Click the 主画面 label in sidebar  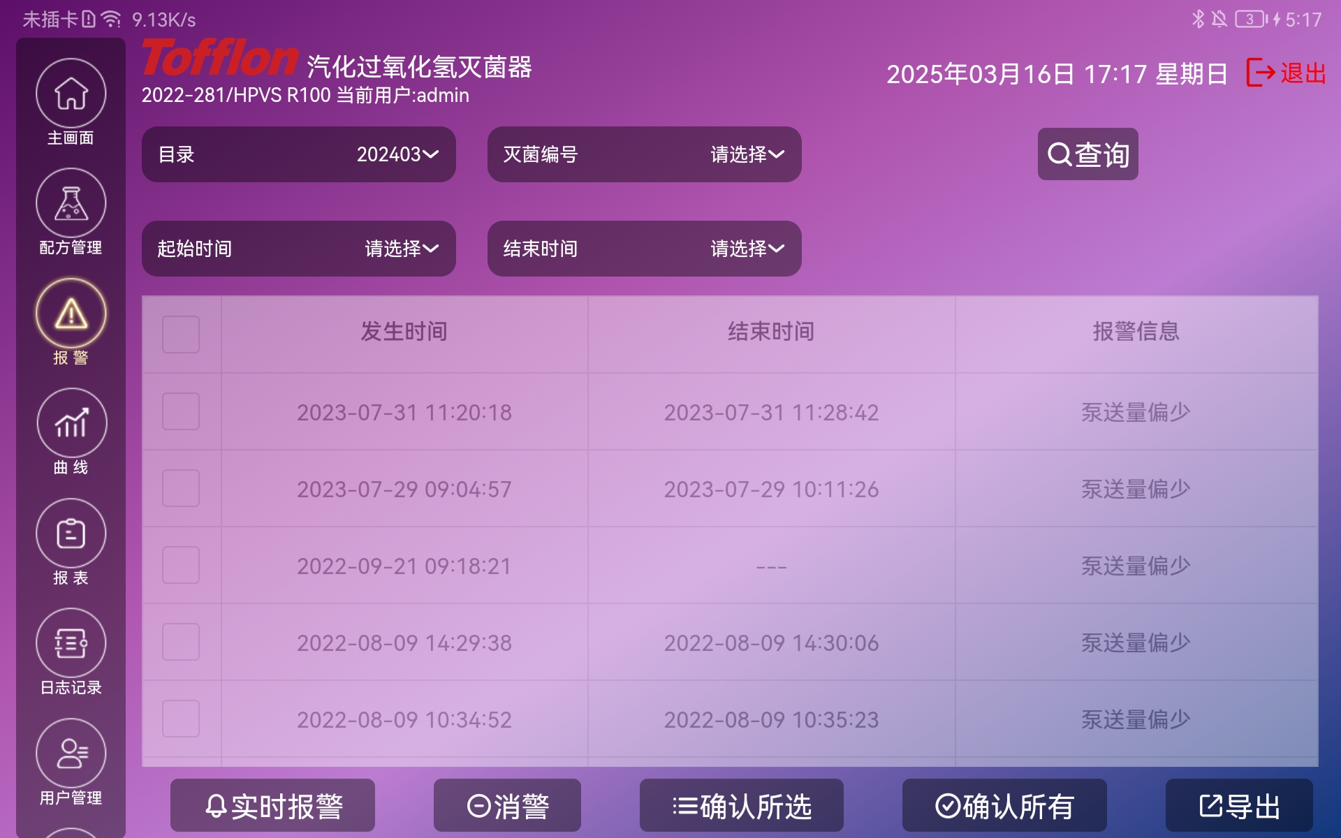click(x=71, y=138)
